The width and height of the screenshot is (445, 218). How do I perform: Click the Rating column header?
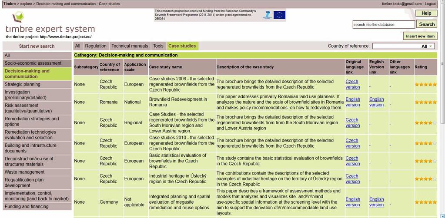426,67
